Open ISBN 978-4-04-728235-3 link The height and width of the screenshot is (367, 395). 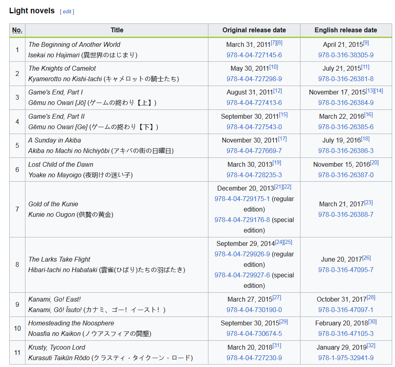(254, 175)
